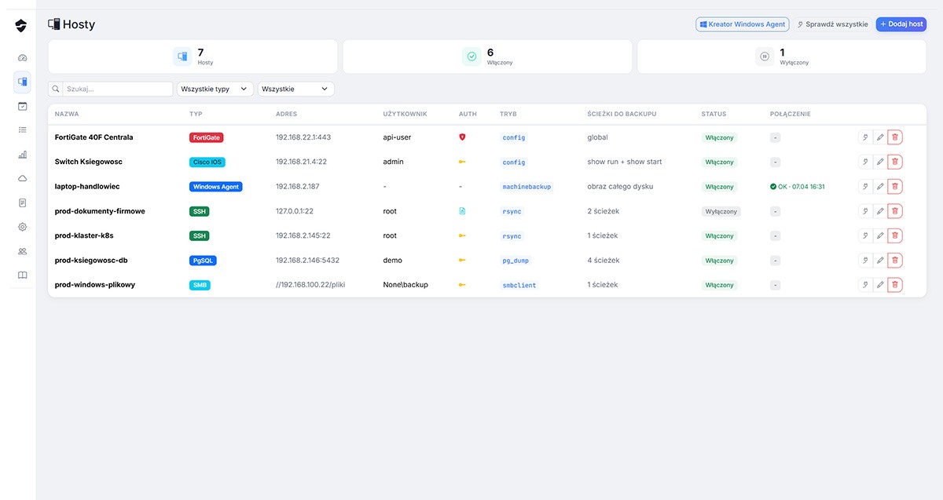The height and width of the screenshot is (500, 943).
Task: Open the book documentation icon in sidebar
Action: pos(22,276)
